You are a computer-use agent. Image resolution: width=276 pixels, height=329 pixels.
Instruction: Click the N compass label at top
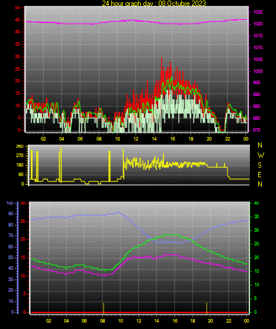[260, 145]
